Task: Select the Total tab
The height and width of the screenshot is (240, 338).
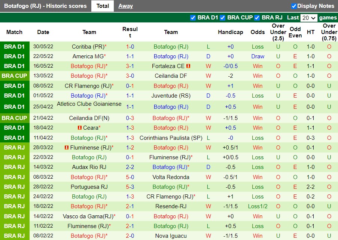Action: [x=102, y=6]
